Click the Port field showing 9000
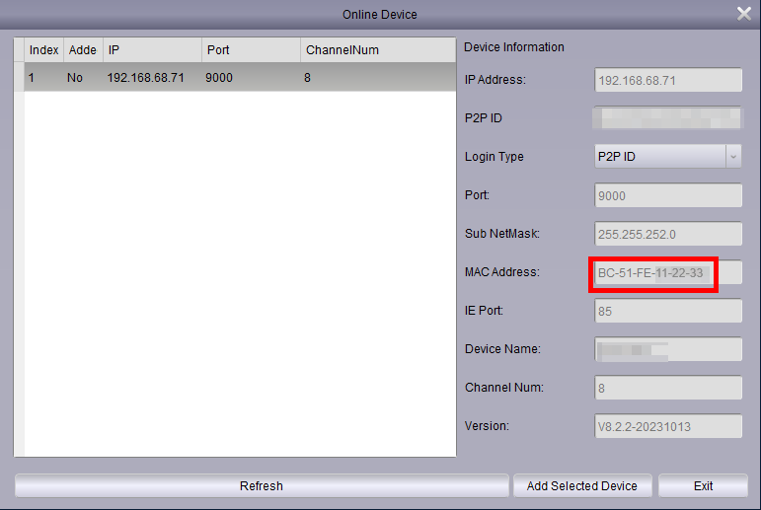 click(x=668, y=195)
